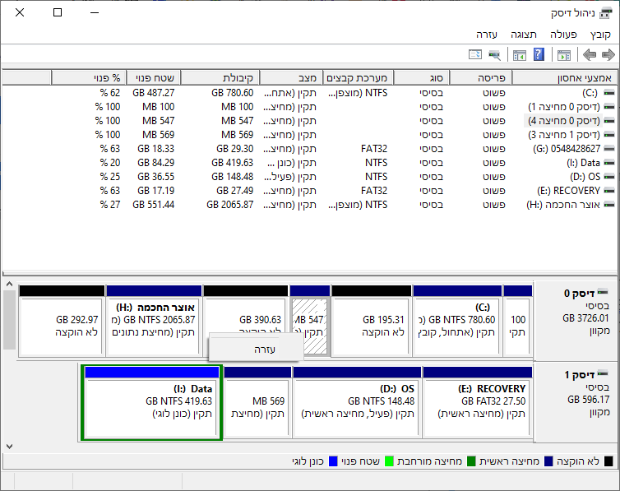Click capacity cell 'GB 27.49'

pos(234,191)
